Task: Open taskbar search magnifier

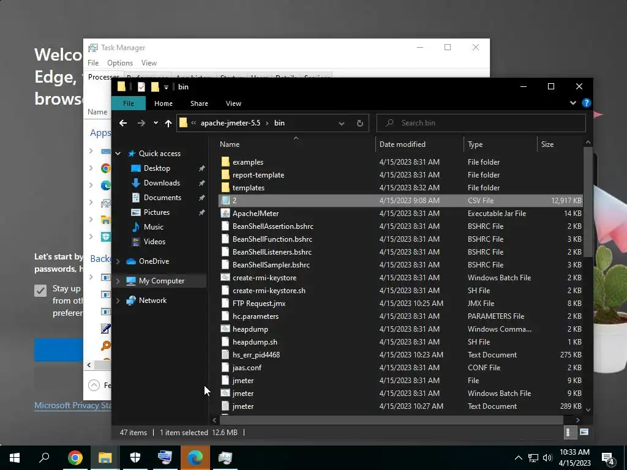Action: pos(44,458)
